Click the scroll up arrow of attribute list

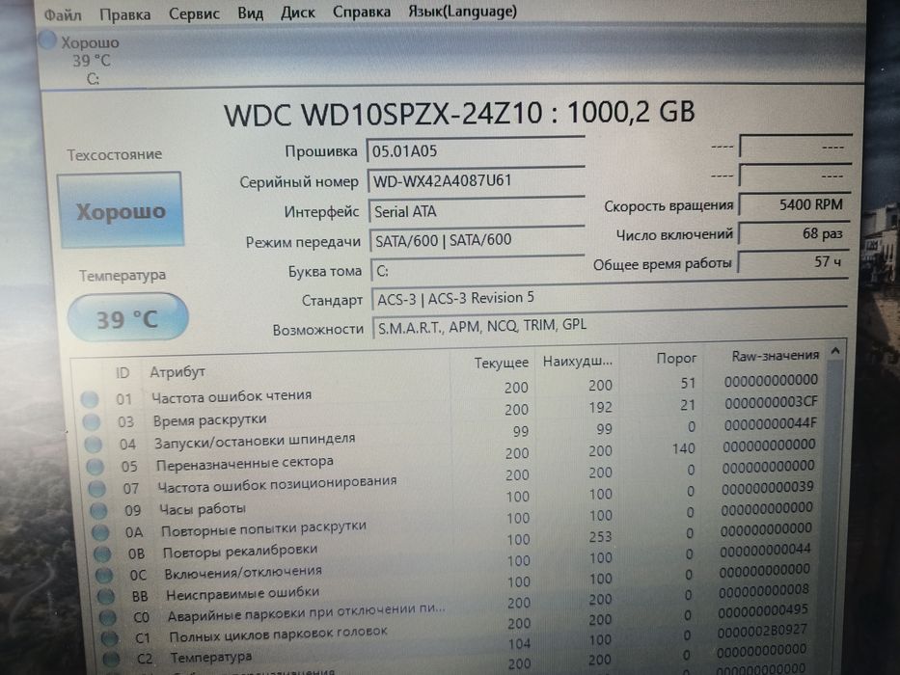pos(835,351)
